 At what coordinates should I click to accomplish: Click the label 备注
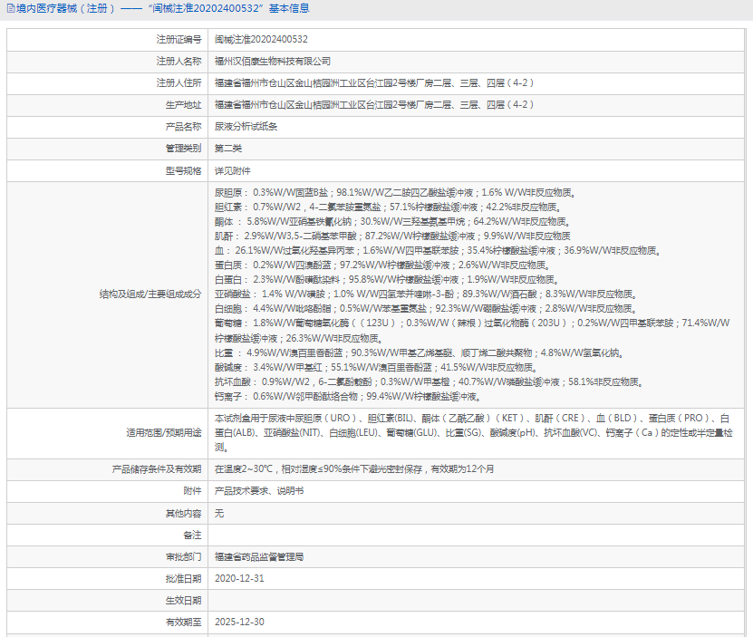click(x=193, y=536)
